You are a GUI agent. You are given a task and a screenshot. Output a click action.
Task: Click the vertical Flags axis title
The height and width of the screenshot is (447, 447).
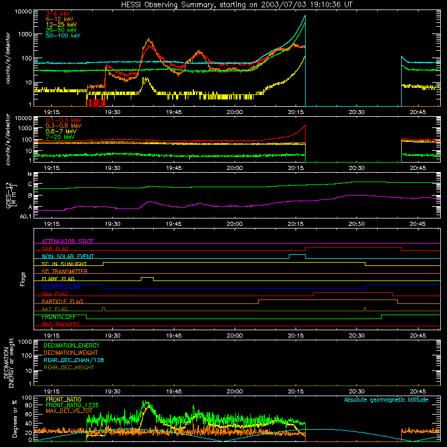[23, 279]
